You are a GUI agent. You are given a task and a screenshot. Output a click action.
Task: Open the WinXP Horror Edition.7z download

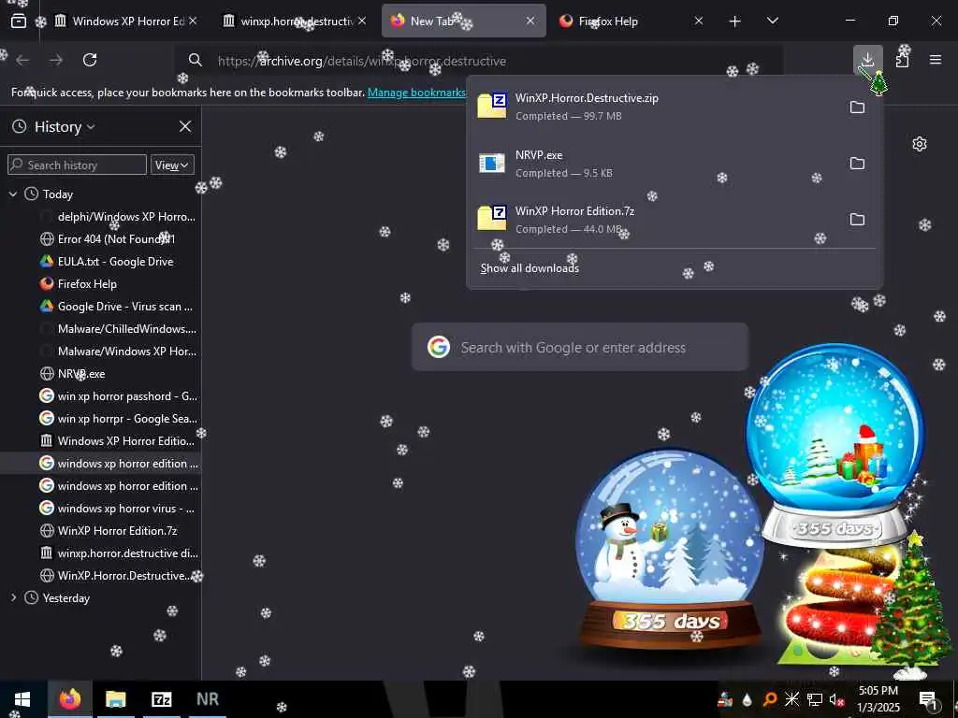point(657,219)
